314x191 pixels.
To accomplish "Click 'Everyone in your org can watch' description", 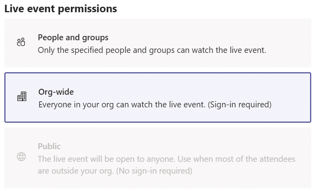I will 155,105.
